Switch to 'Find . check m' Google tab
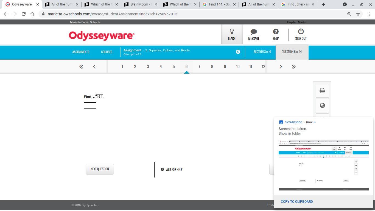Image resolution: width=375 pixels, height=211 pixels. point(297,4)
